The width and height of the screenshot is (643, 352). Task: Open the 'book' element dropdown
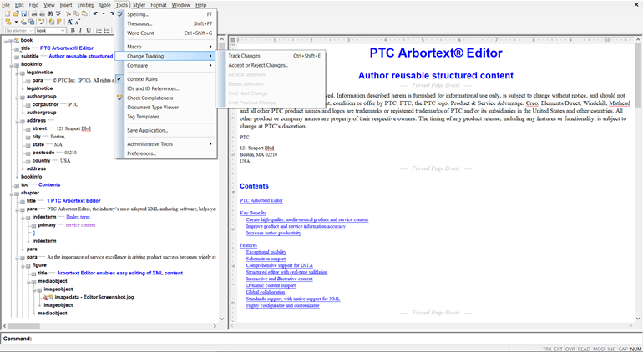[63, 30]
